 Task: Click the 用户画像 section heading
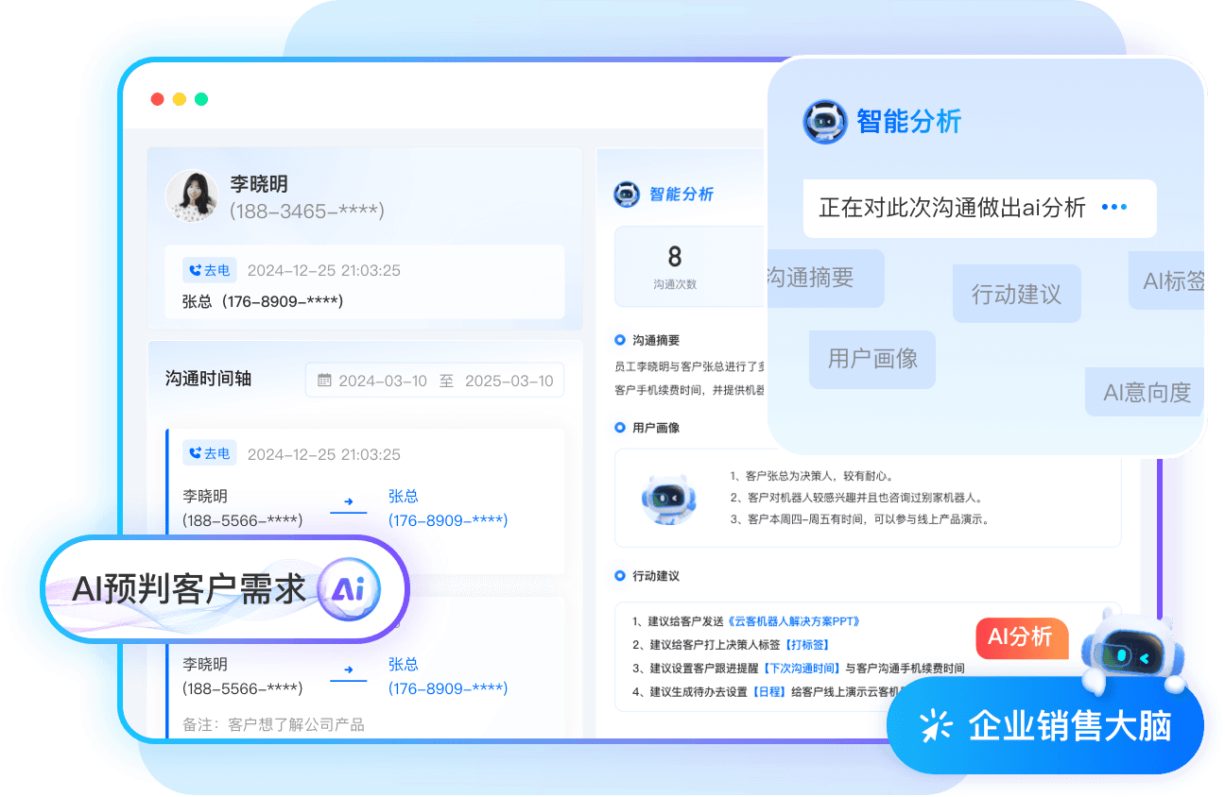tap(647, 428)
